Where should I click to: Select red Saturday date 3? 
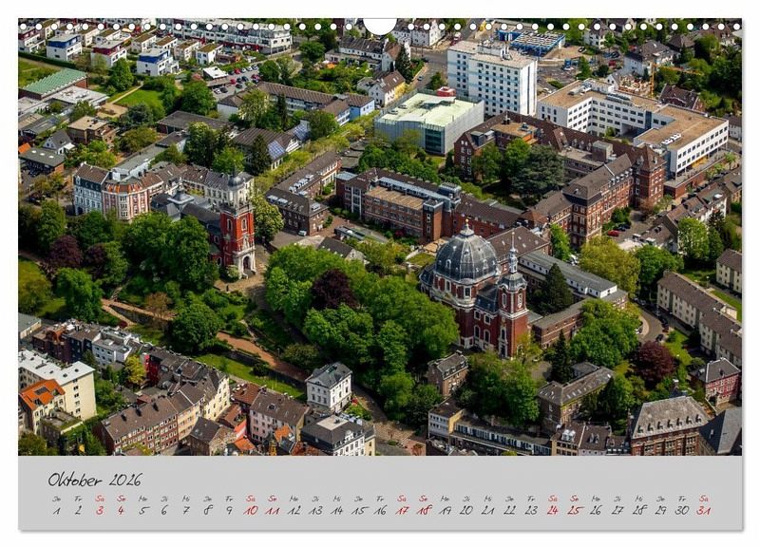coord(100,510)
